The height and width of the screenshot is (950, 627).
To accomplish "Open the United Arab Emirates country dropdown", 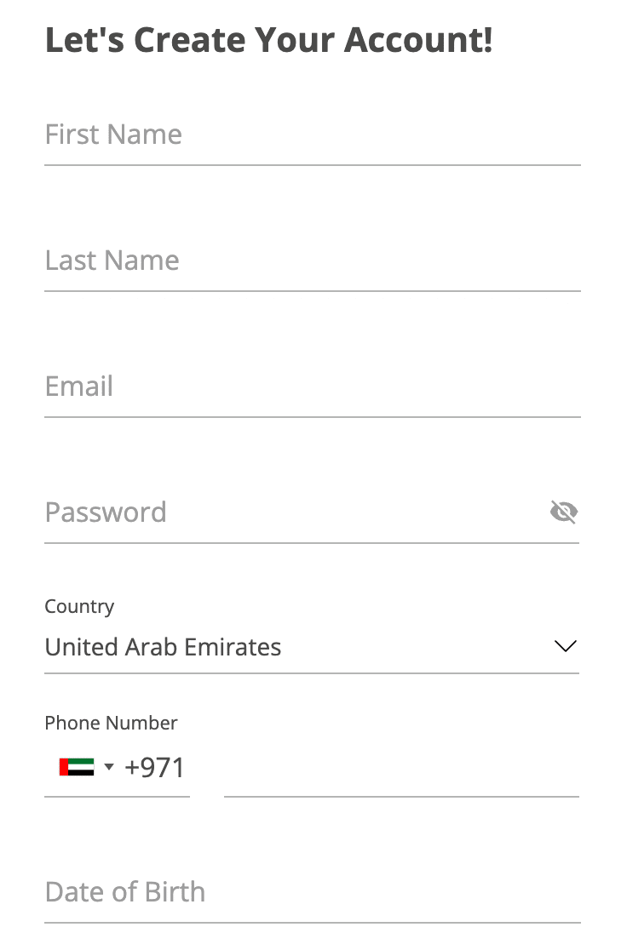I will 312,647.
